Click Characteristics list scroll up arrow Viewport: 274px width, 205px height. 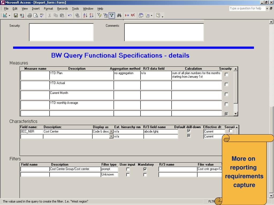[237, 127]
